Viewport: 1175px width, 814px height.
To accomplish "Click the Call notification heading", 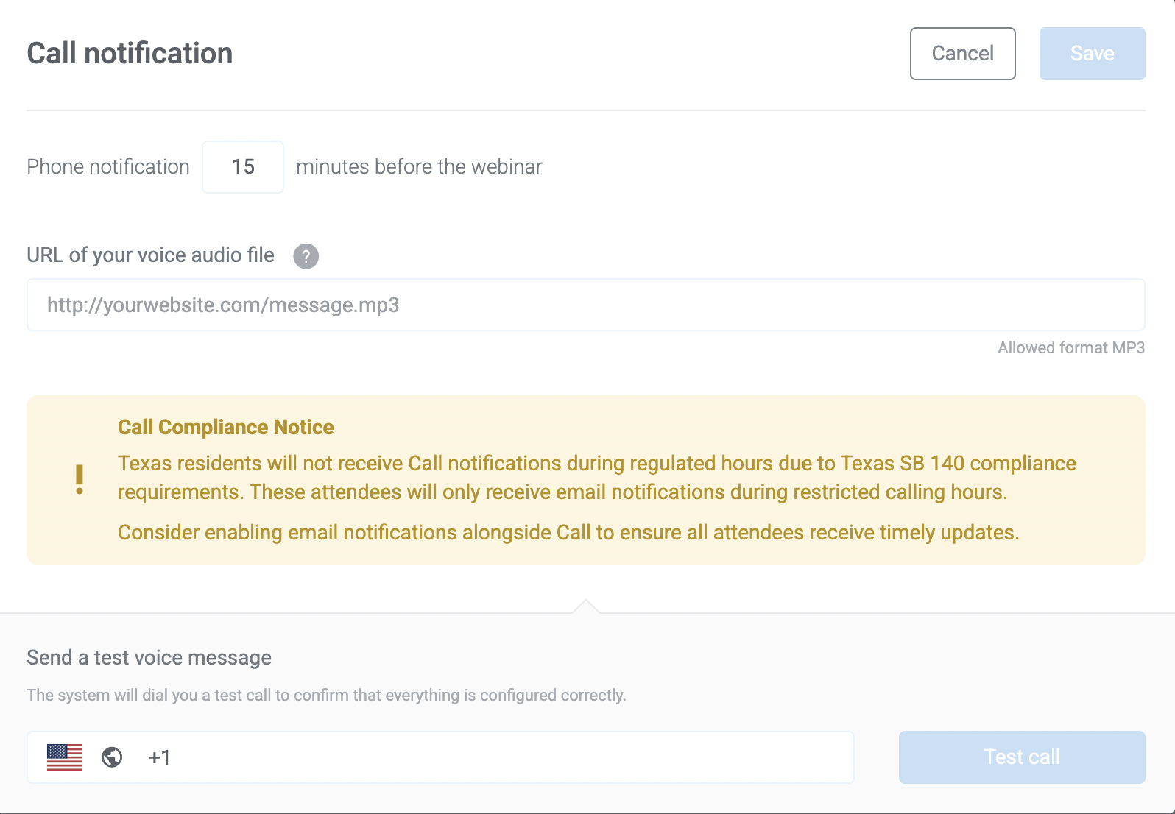I will click(130, 52).
